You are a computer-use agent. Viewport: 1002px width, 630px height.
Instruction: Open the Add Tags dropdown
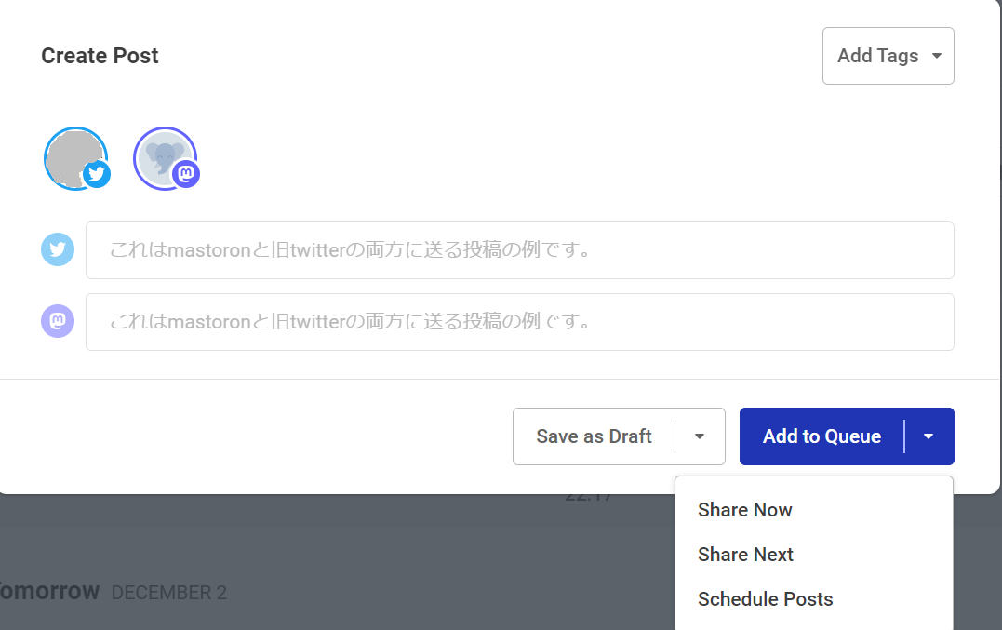[x=887, y=55]
